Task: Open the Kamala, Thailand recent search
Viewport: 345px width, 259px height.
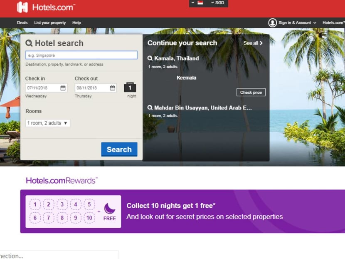Action: (177, 58)
